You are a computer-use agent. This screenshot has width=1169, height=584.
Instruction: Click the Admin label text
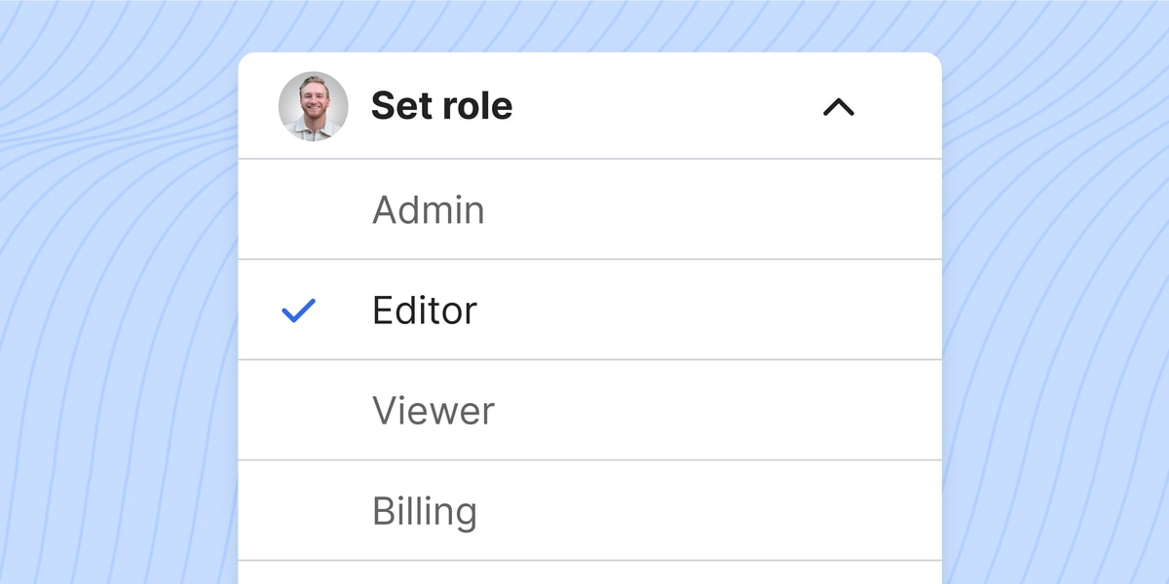point(428,209)
